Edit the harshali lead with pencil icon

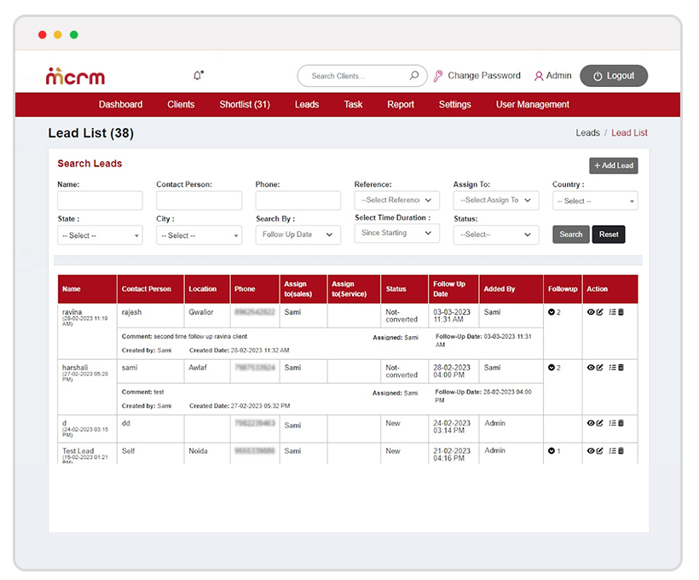coord(600,368)
